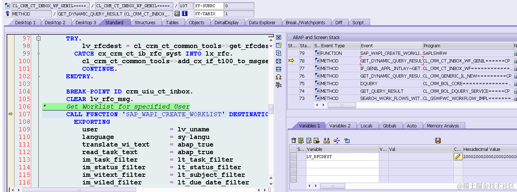Switch to the Tables tab
This screenshot has height=192, width=517.
(x=172, y=22)
